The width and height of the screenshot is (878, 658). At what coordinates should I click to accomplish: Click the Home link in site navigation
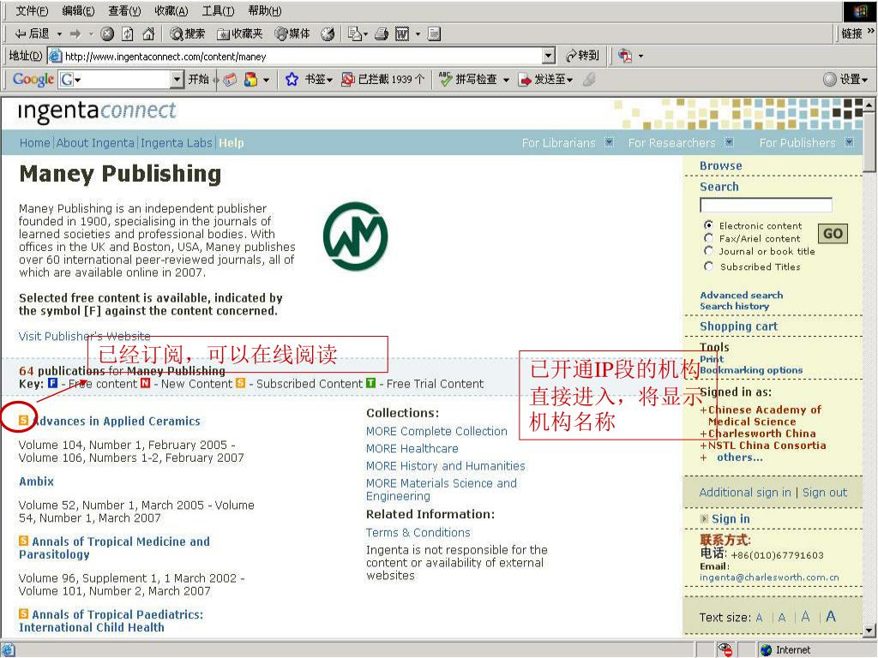[x=34, y=143]
